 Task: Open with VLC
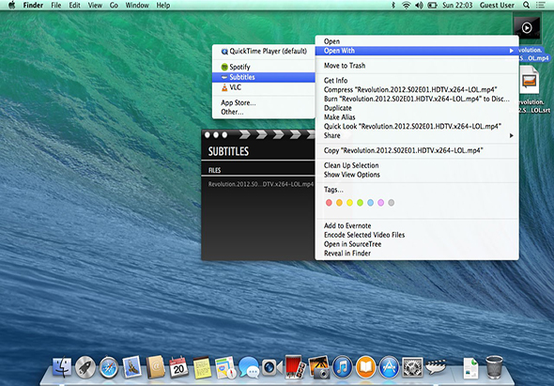point(264,87)
